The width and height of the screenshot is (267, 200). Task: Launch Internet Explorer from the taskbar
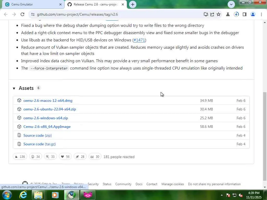coord(23,195)
